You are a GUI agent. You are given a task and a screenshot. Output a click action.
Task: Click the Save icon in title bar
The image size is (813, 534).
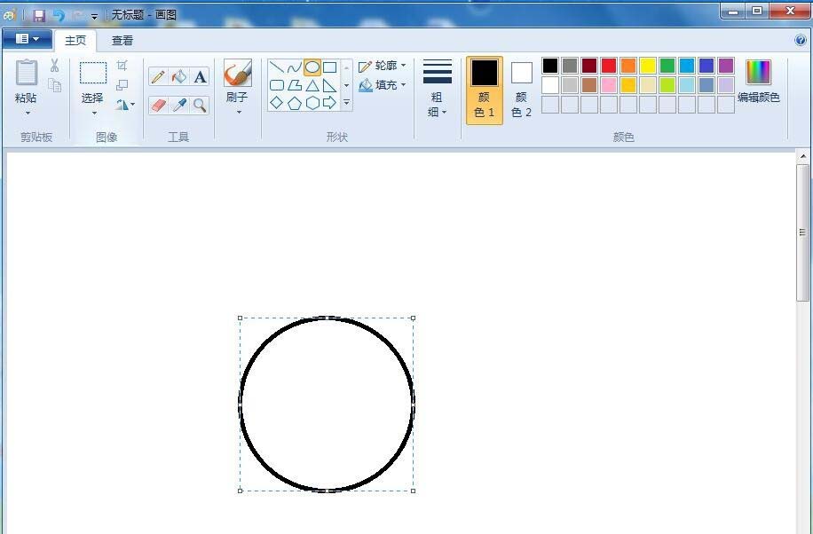39,15
